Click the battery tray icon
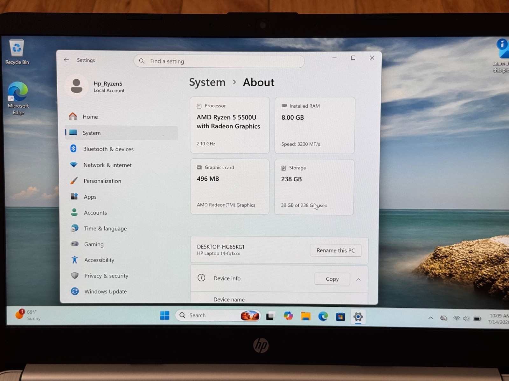Image resolution: width=509 pixels, height=381 pixels. coord(477,318)
